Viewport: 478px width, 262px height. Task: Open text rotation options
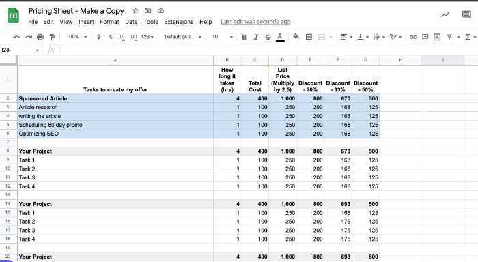pos(395,37)
